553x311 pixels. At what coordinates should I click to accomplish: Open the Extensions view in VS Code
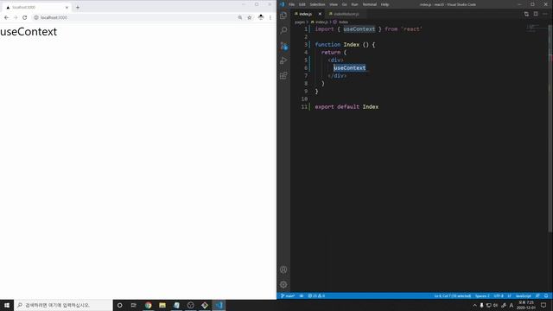pos(283,76)
